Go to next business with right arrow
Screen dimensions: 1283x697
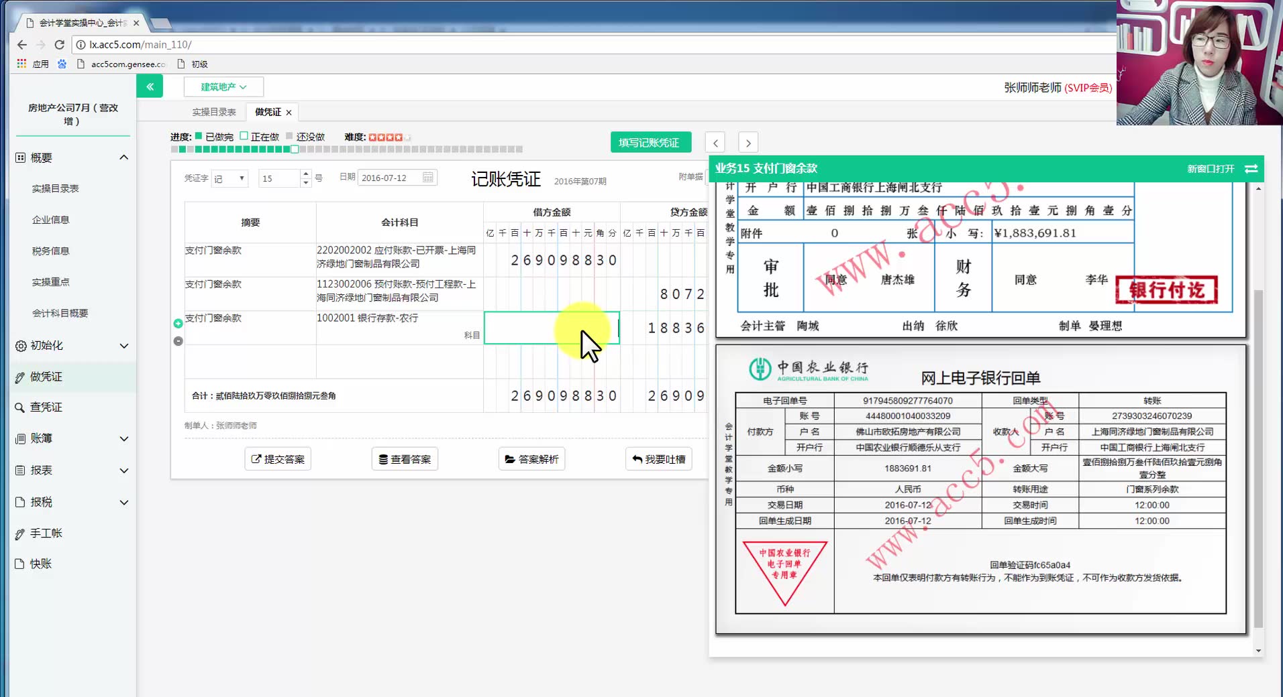[748, 143]
